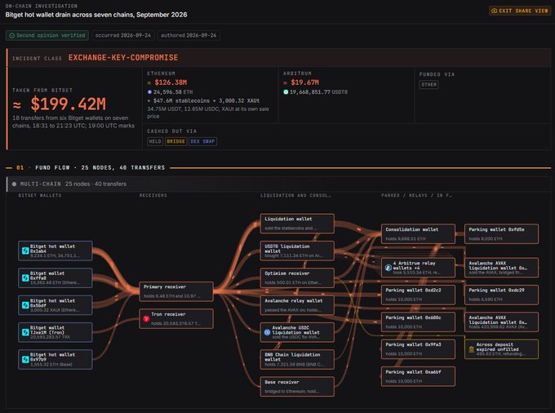
Task: Click the LIQUIDATION AND CONSOL… column header
Action: pos(295,195)
